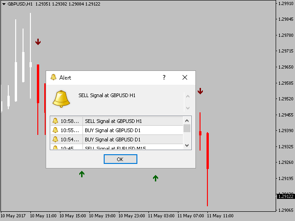Select the 10:58 SELL Signal GBPUSD H1 row
Screen dimensions: 295x221
[x=117, y=121]
